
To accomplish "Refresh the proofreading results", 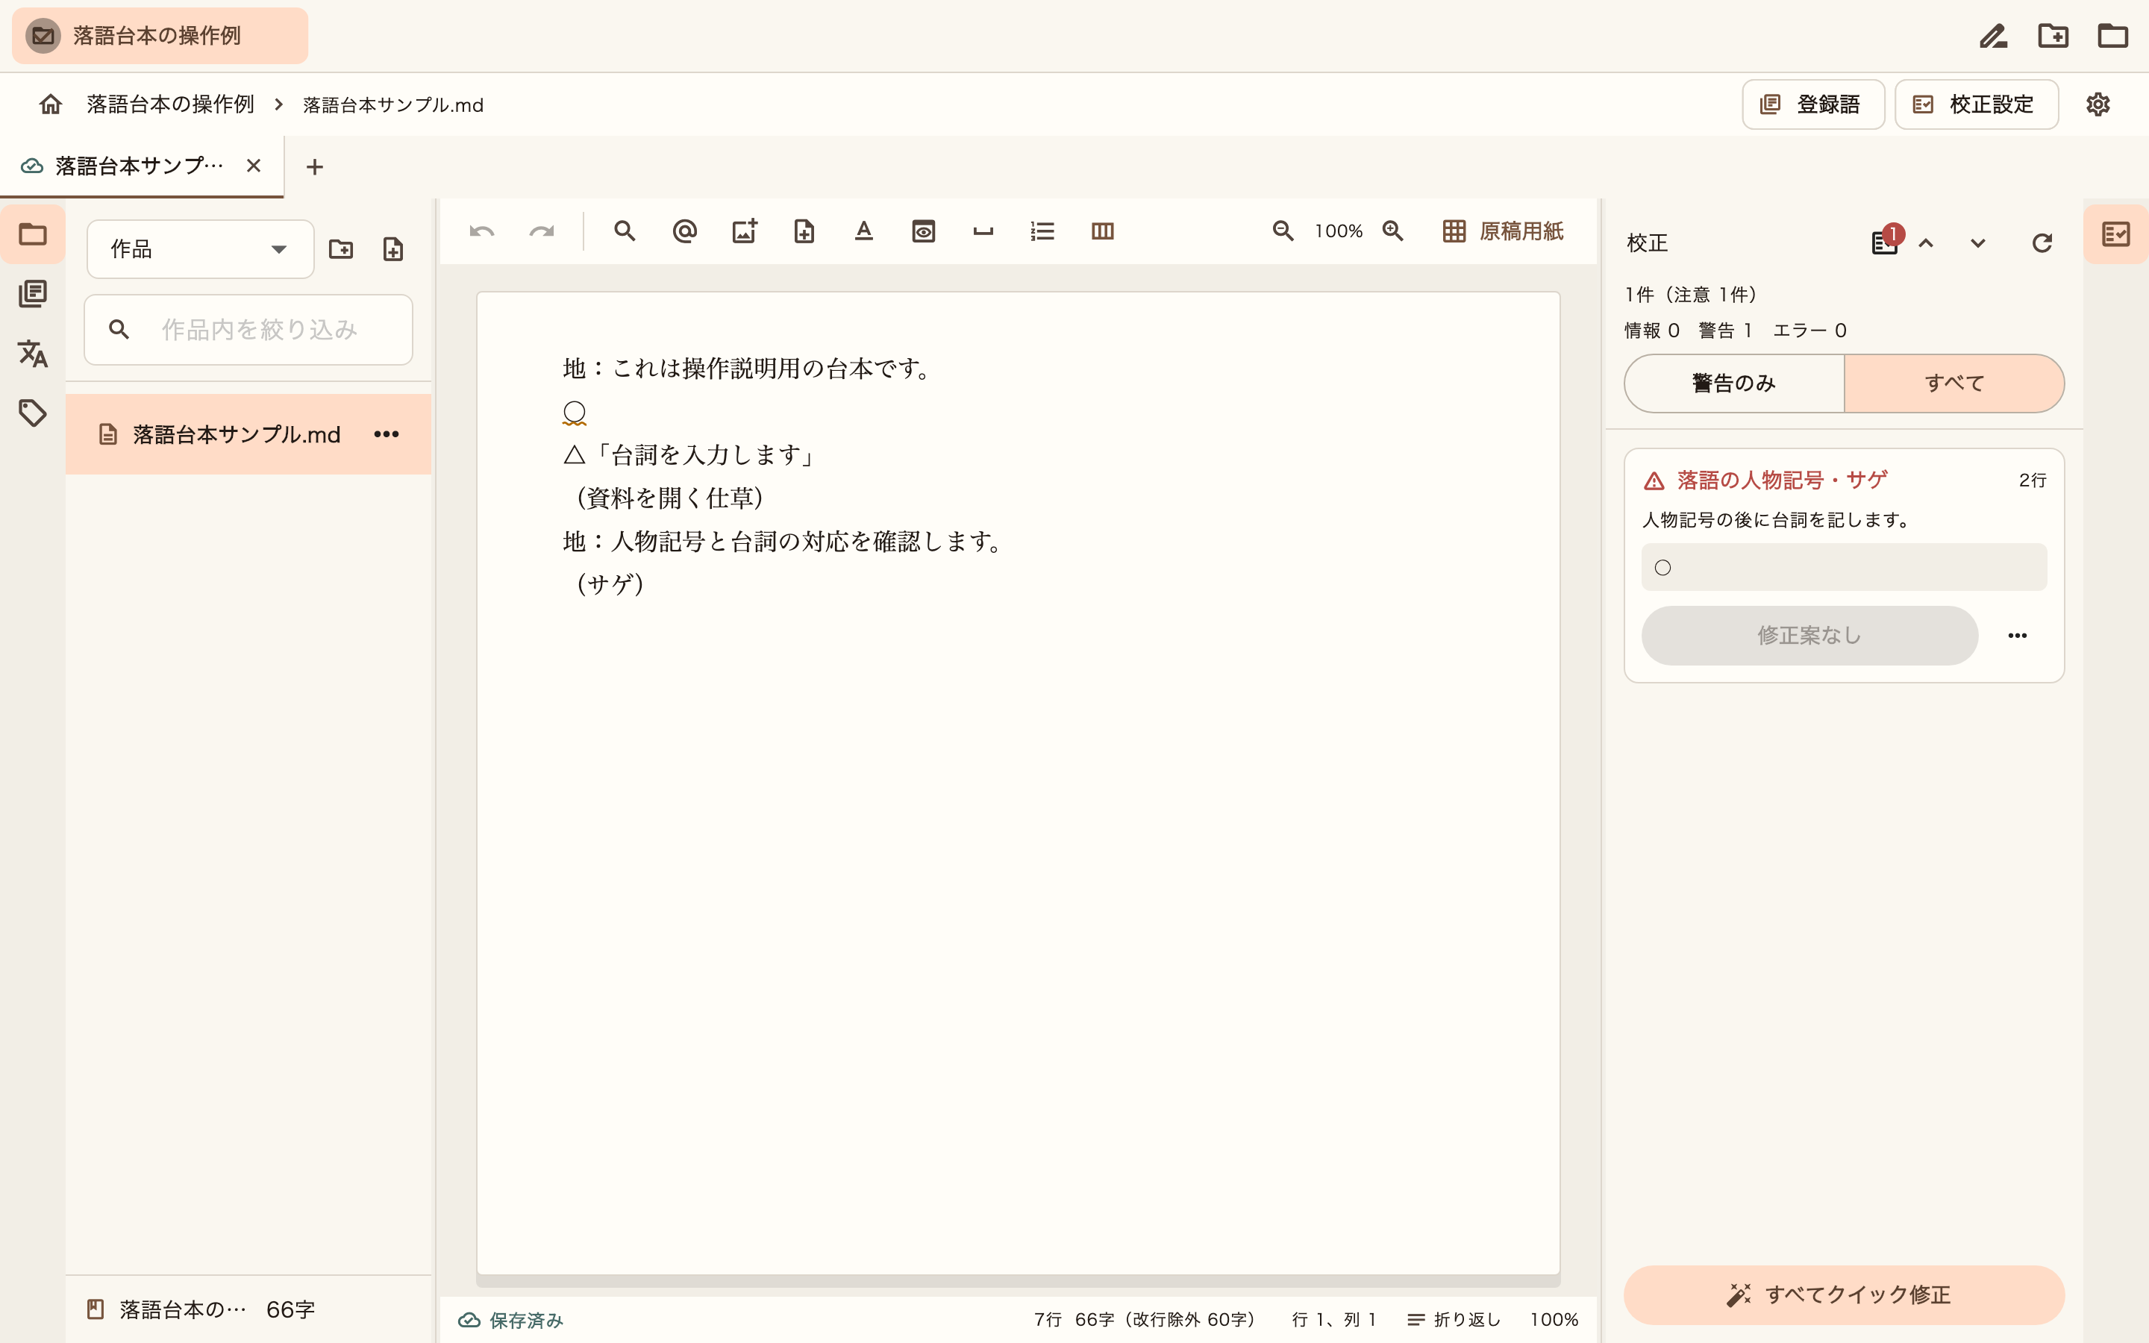I will tap(2042, 243).
